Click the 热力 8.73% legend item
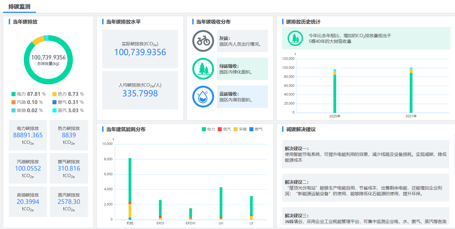455x229 pixels. pyautogui.click(x=68, y=94)
